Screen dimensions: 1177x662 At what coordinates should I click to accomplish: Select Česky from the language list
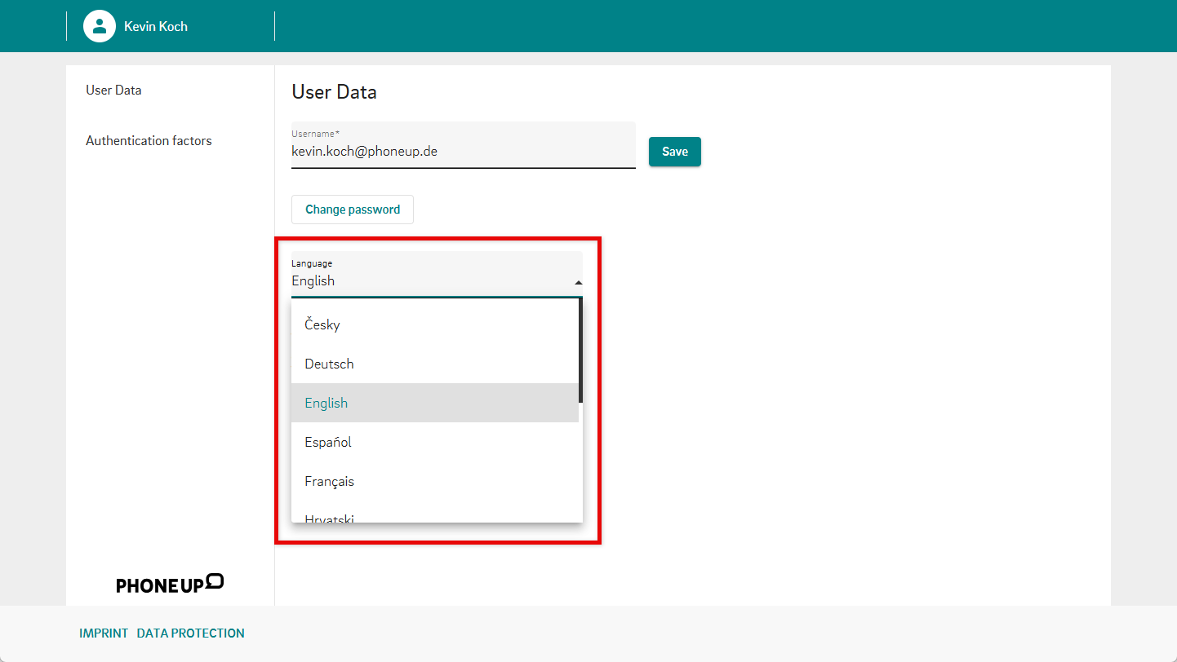click(322, 324)
